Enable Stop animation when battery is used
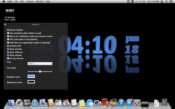Image resolution: width=175 pixels, height=109 pixels. [8, 33]
